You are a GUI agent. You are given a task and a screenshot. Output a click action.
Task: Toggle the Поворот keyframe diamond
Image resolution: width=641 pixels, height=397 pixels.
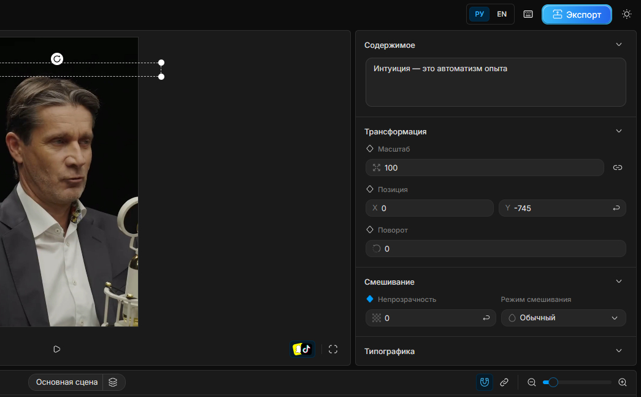coord(370,229)
